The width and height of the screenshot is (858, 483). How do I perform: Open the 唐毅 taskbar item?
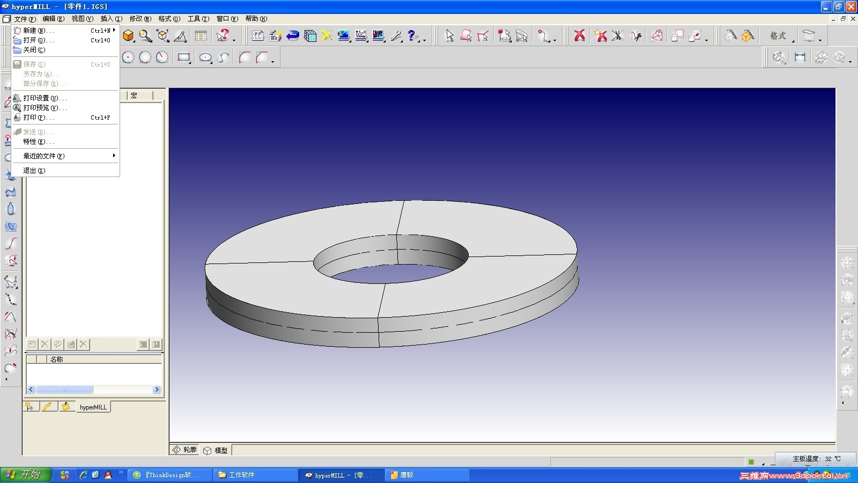(428, 475)
